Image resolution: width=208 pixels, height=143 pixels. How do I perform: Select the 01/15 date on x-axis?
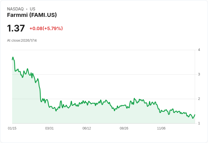pyautogui.click(x=12, y=128)
